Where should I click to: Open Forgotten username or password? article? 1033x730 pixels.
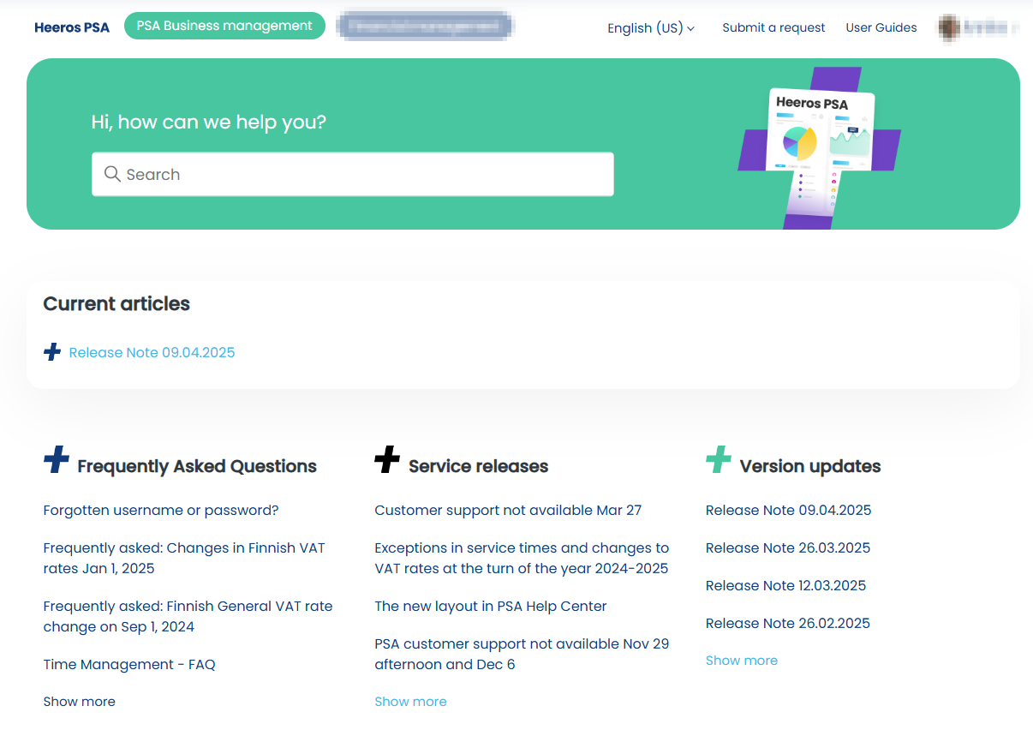coord(161,510)
